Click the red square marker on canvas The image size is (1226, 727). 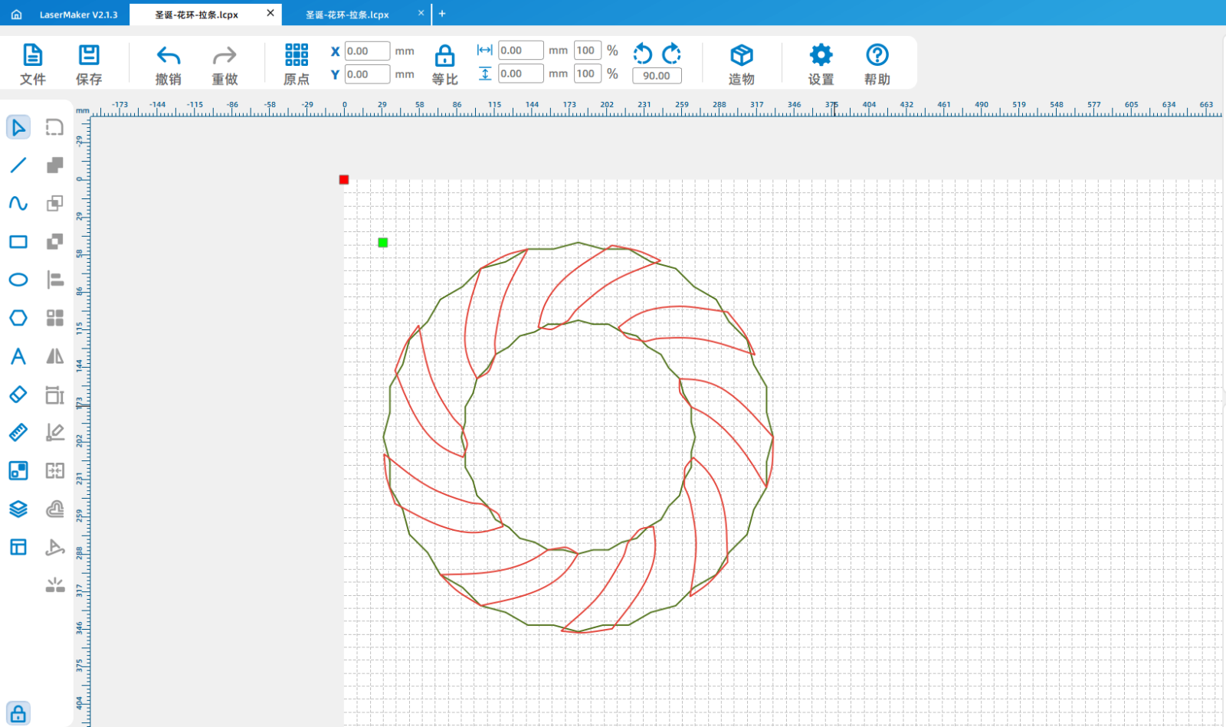(x=344, y=180)
